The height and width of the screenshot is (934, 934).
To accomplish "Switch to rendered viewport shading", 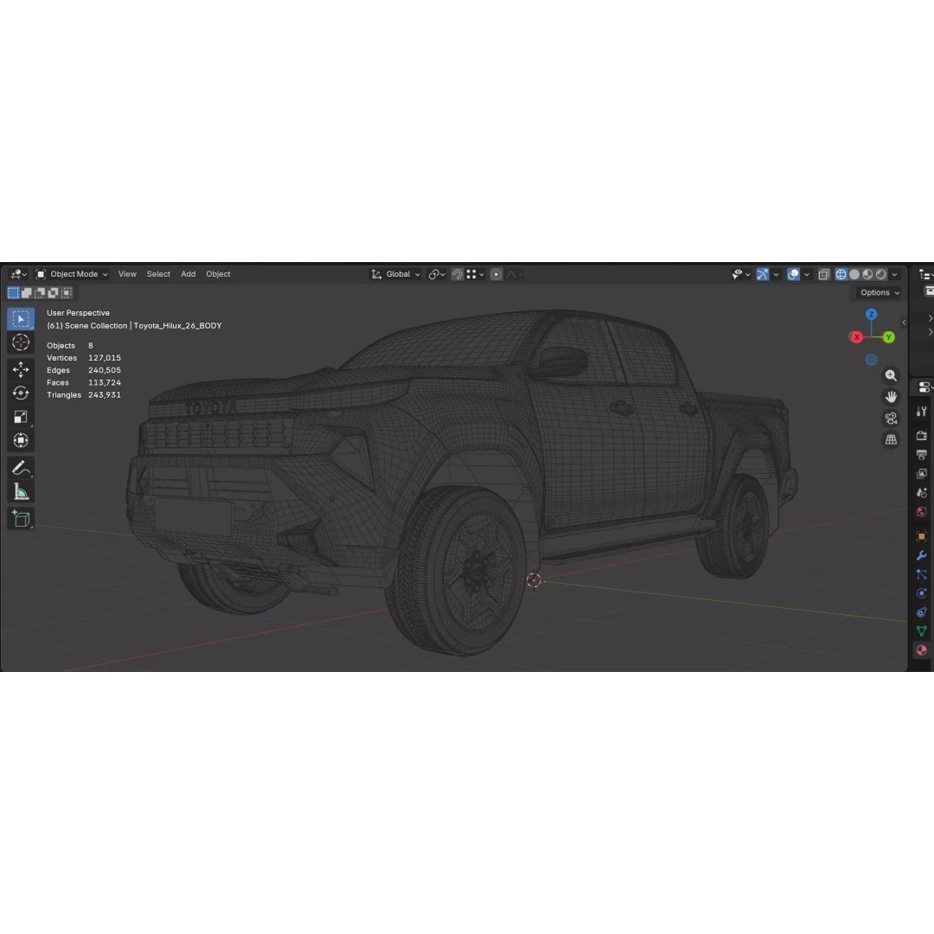I will coord(881,275).
